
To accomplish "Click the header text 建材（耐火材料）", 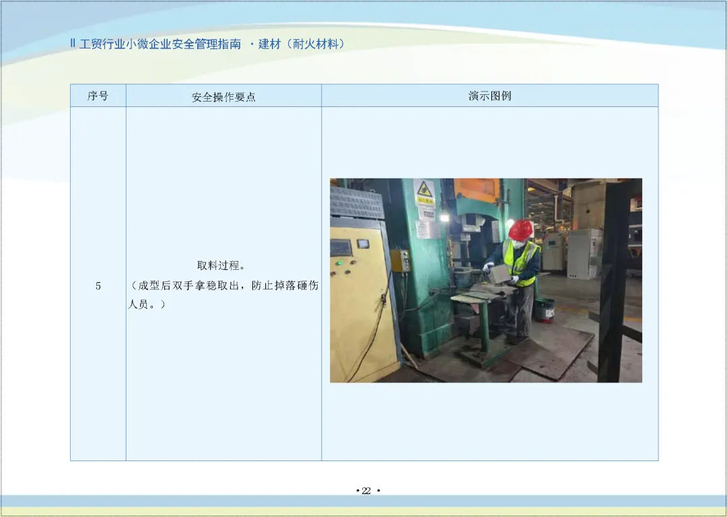I will pyautogui.click(x=302, y=44).
